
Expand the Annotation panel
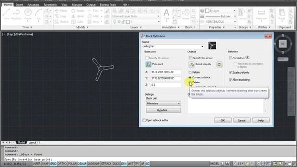171,27
